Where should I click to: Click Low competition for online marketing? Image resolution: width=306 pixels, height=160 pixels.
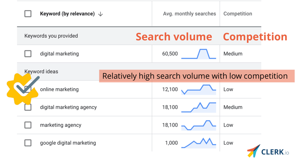click(228, 89)
